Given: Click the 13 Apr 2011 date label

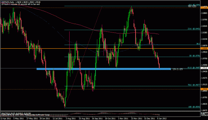Looking at the screenshot, I should pyautogui.click(x=6, y=118).
